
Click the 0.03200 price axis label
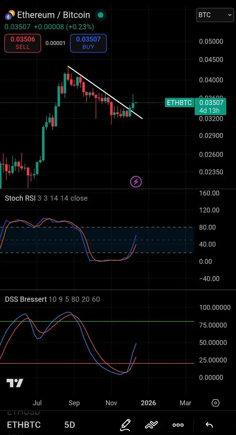pos(211,119)
